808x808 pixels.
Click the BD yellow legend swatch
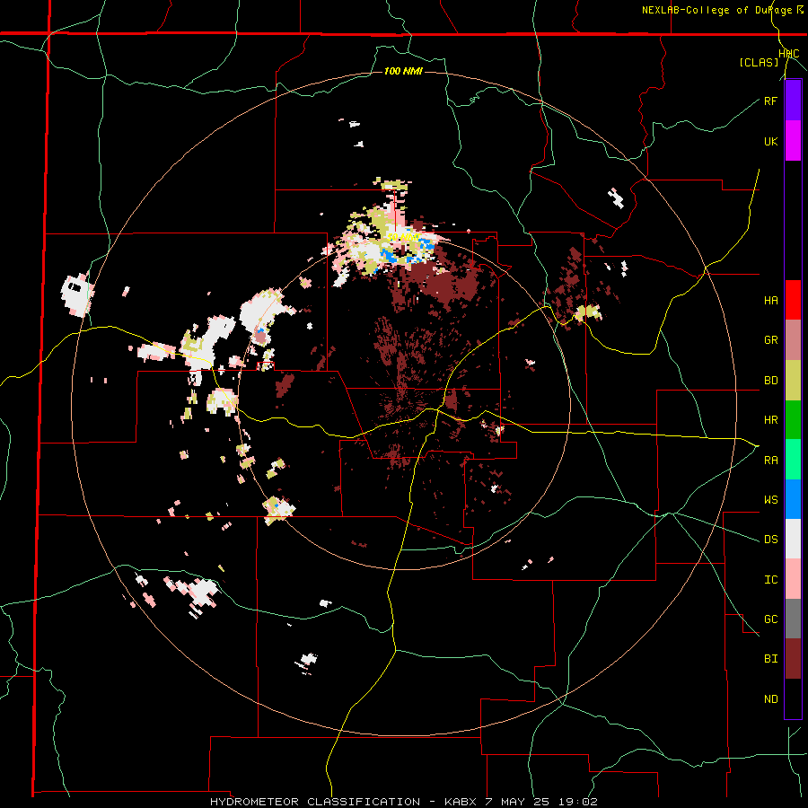pos(793,380)
